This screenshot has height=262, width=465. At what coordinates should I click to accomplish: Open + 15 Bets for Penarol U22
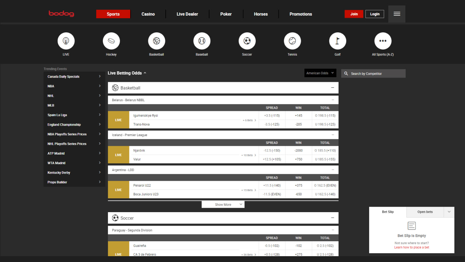coord(248,190)
